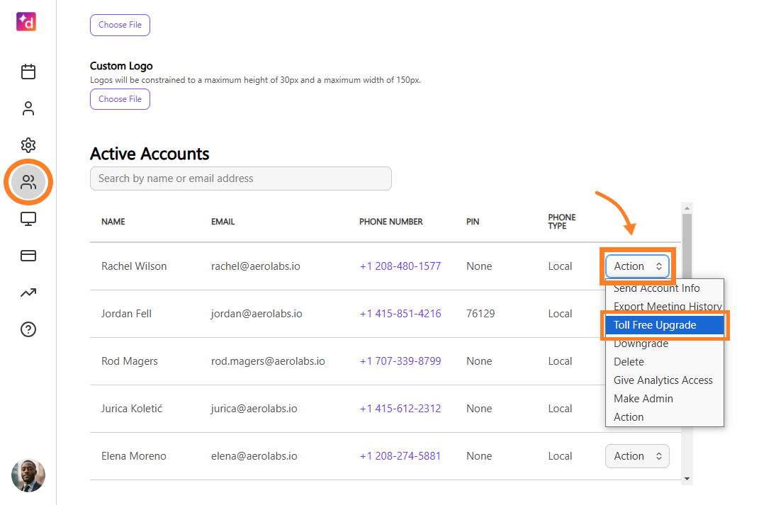
Task: Select Toll Free Upgrade option
Action: 665,325
